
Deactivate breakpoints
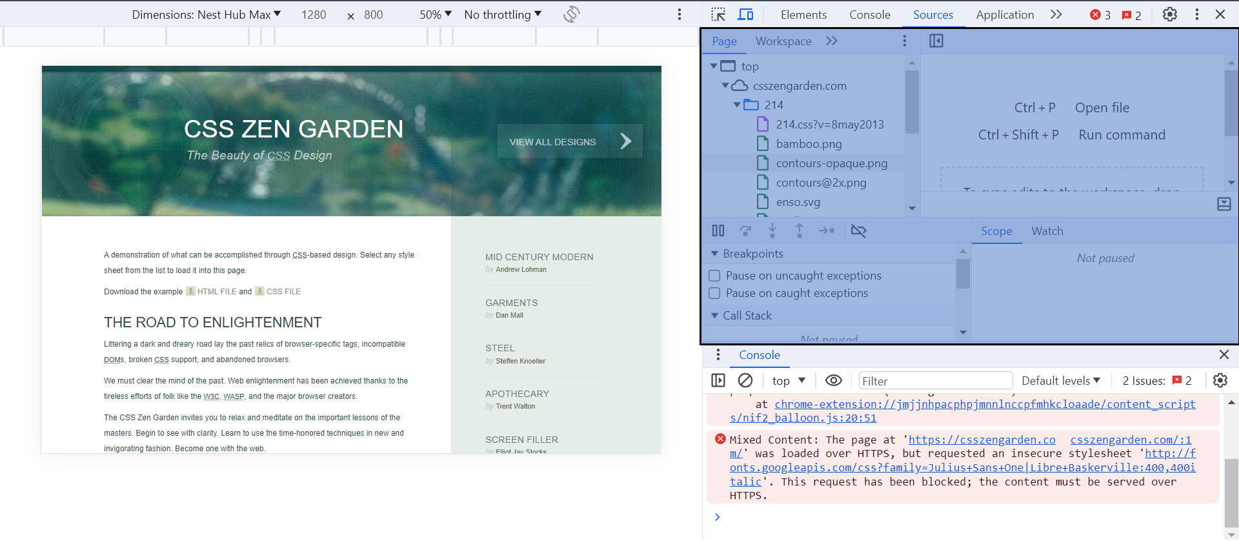[x=858, y=230]
